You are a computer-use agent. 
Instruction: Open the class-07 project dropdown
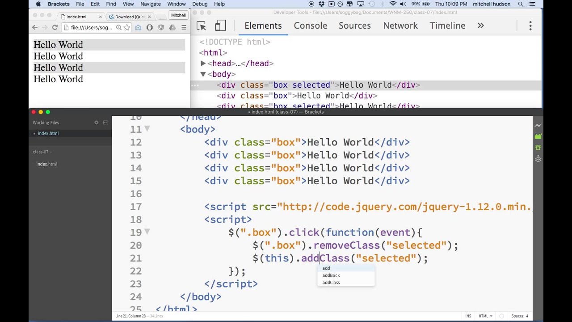click(42, 152)
